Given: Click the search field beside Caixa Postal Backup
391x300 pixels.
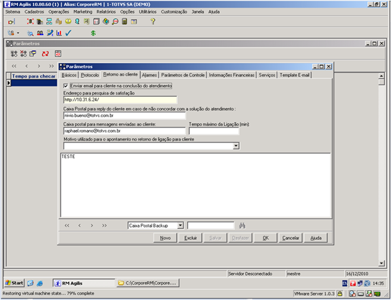Looking at the screenshot, I should [210, 226].
